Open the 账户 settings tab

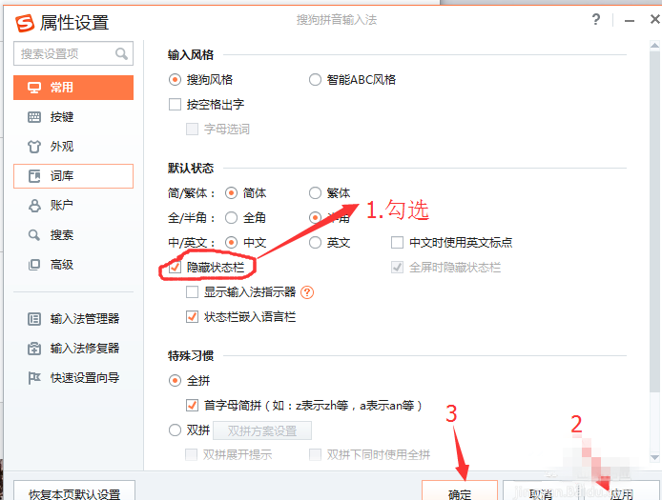coord(73,206)
